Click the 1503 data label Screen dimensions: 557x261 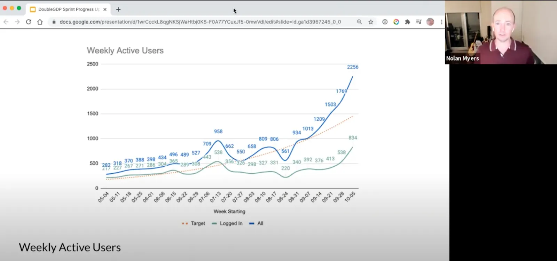330,104
